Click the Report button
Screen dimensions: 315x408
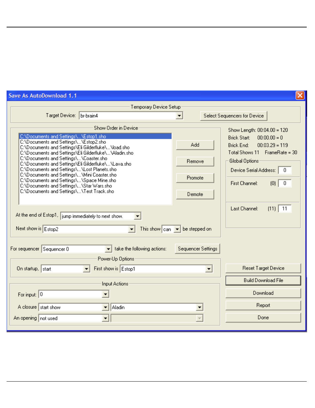coord(263,305)
